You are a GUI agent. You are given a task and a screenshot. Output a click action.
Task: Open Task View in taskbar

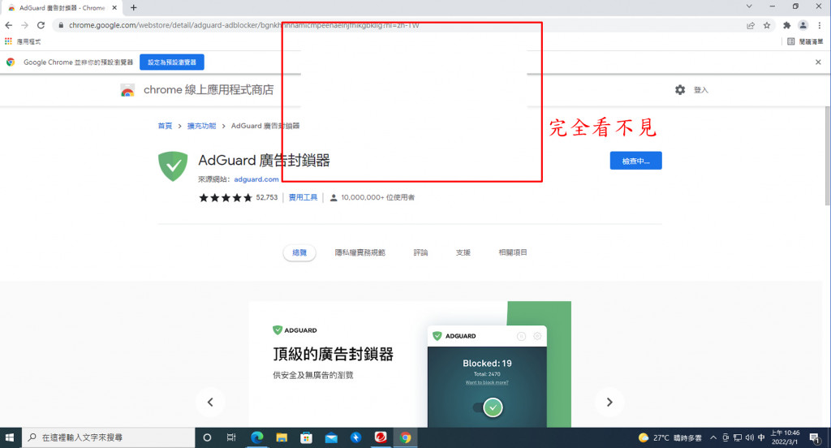(231, 437)
